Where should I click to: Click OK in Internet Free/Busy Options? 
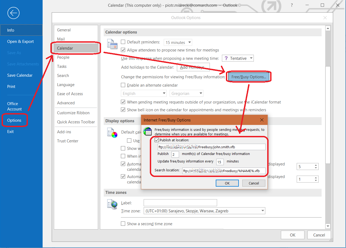pos(227,183)
